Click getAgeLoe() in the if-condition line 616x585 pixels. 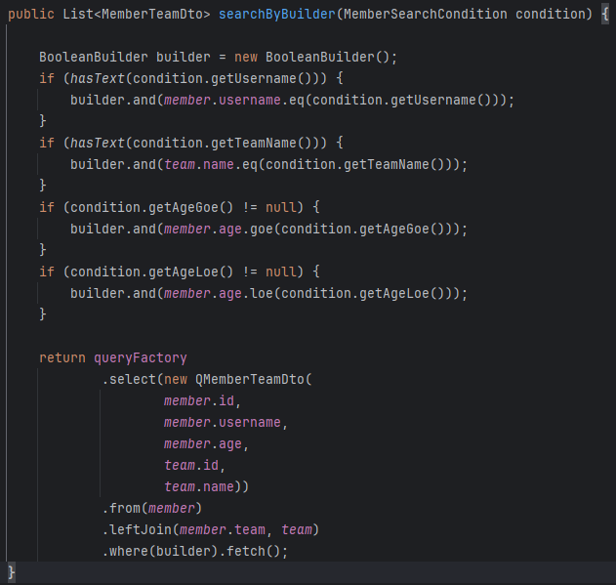191,272
